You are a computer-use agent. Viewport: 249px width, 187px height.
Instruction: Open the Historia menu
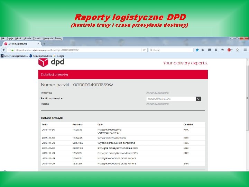pos(27,38)
